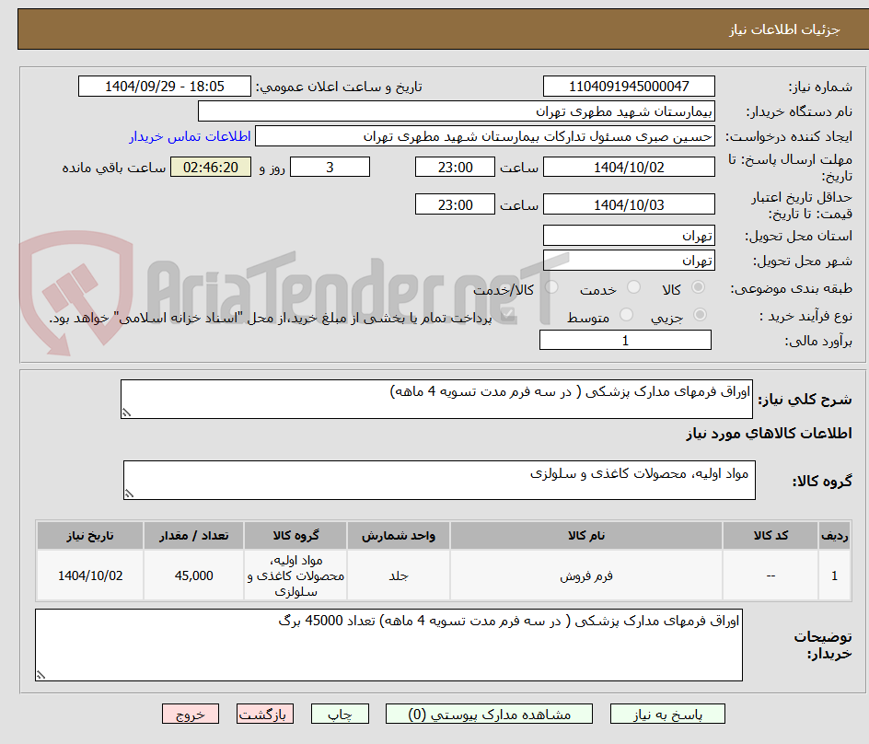Click the price validity time 23:00 field
The image size is (869, 744).
[x=455, y=204]
